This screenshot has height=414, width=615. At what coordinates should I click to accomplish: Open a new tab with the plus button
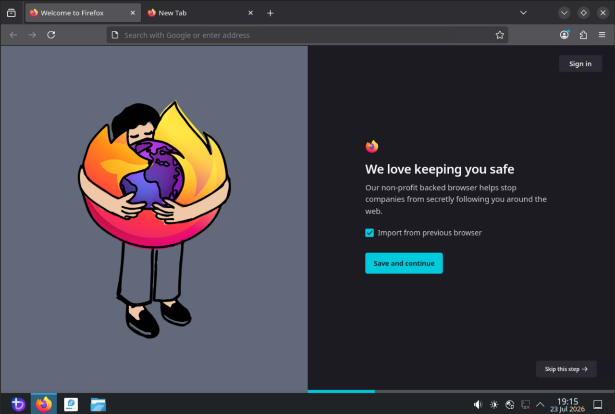270,13
